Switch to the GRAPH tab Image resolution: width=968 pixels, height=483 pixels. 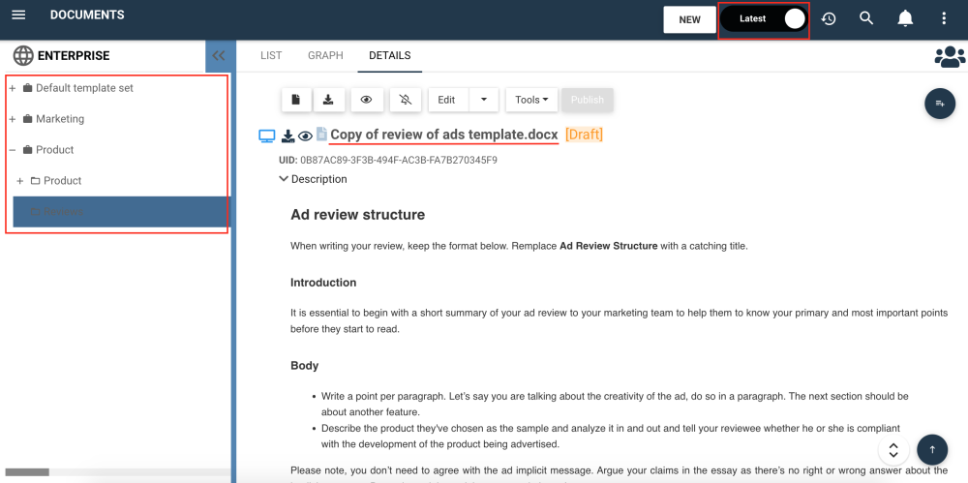[325, 55]
